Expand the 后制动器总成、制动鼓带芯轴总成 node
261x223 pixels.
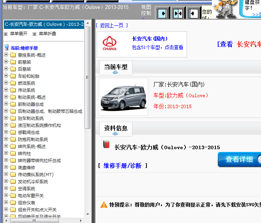coord(6,111)
